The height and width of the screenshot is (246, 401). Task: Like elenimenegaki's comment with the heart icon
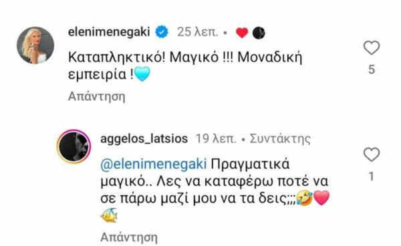tap(372, 48)
